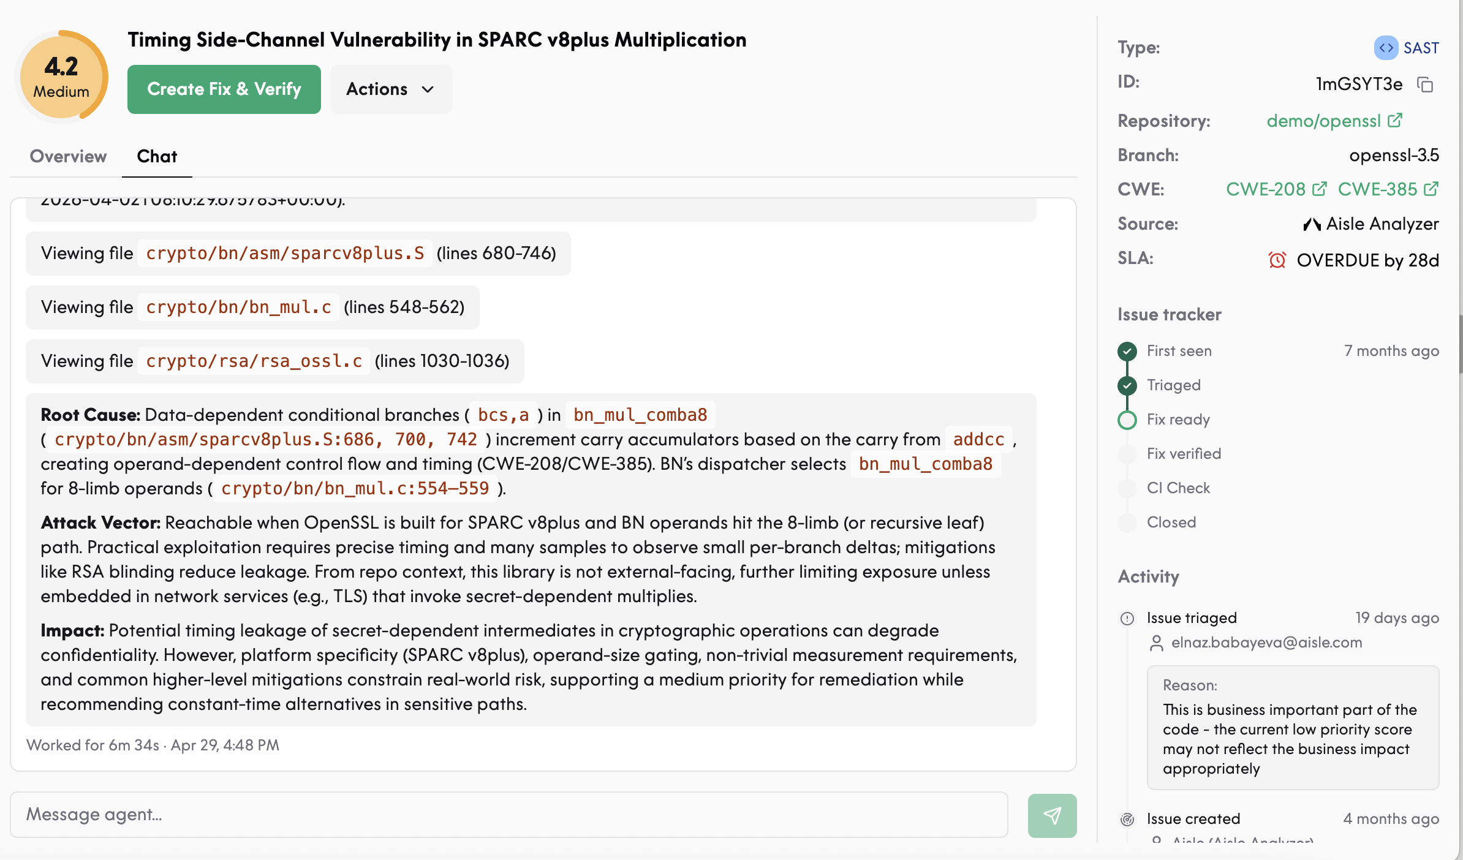Click the chevron arrow on Actions button
Screen dimensions: 1463x860
(x=428, y=89)
